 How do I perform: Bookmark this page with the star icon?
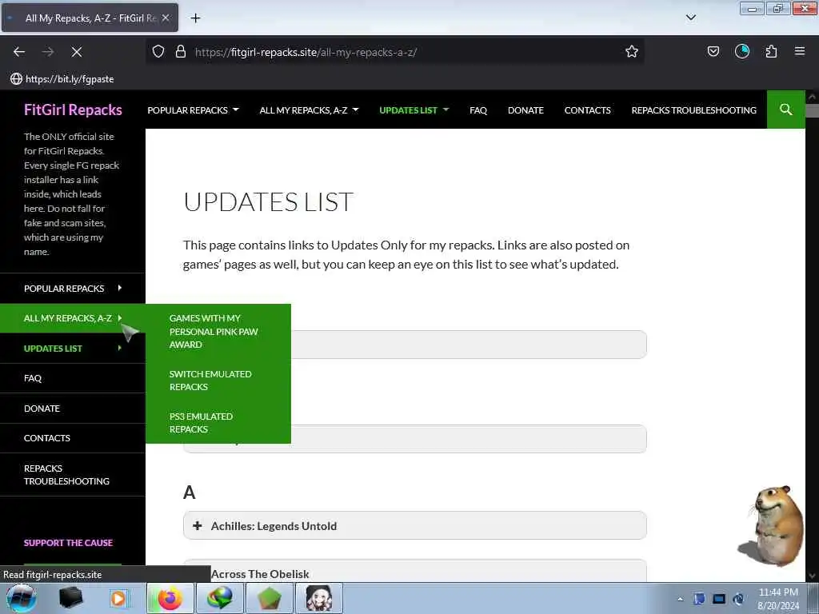tap(632, 52)
